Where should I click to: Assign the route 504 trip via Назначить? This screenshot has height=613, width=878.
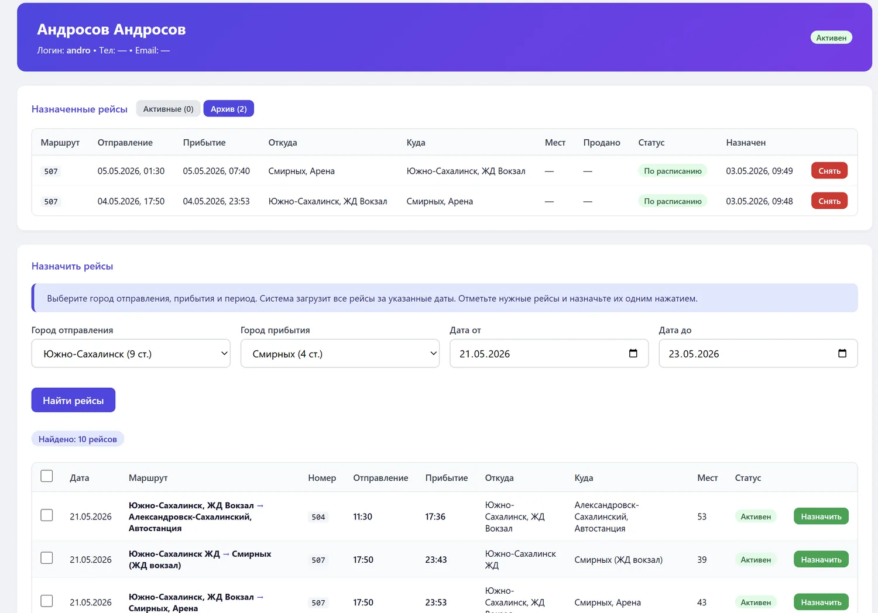821,516
